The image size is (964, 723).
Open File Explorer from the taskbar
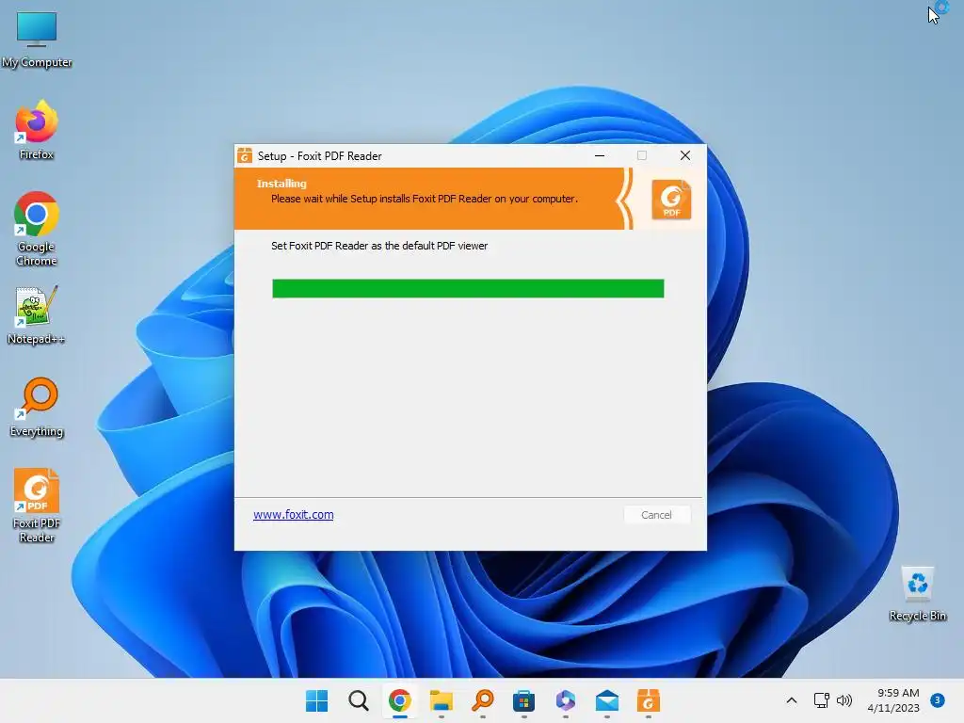click(442, 700)
